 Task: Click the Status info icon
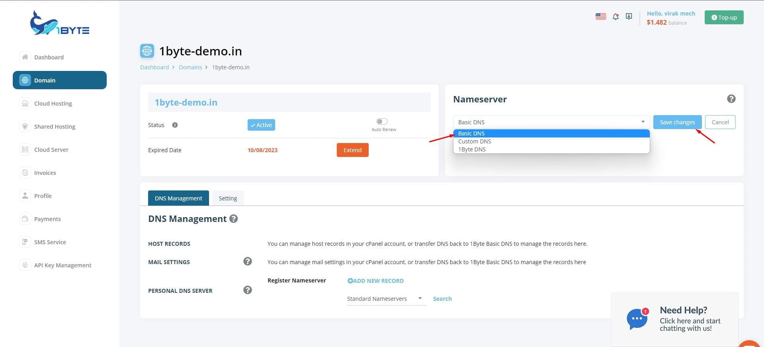click(x=175, y=125)
